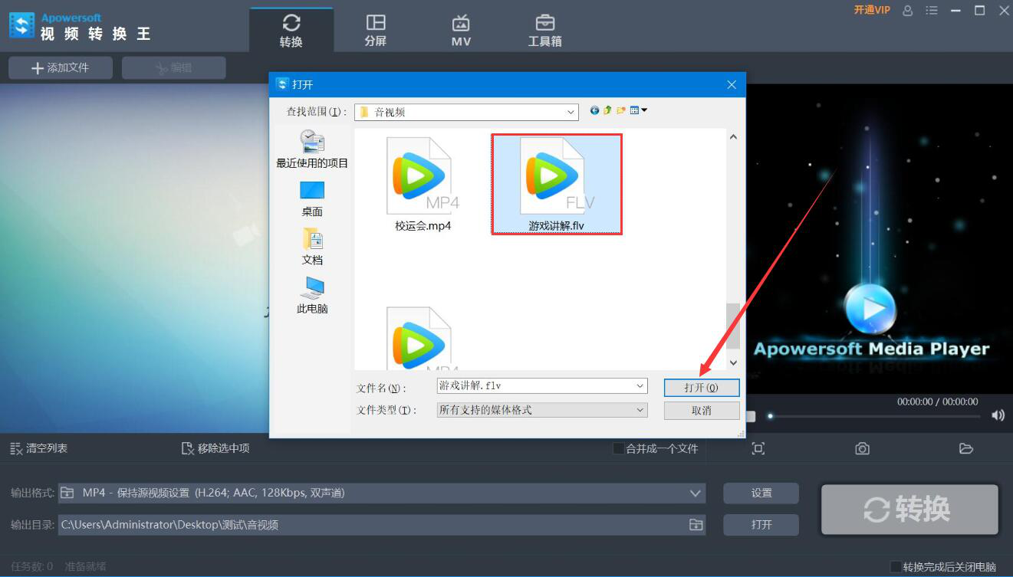The image size is (1013, 577).
Task: Toggle 转换完成后关闭电脑 checkbox
Action: pos(895,567)
